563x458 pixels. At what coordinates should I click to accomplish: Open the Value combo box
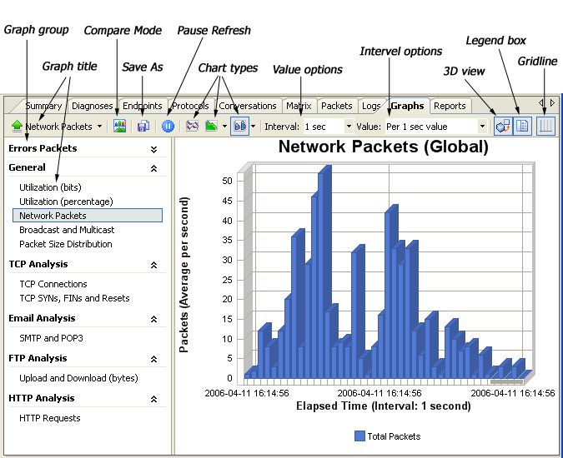(436, 127)
